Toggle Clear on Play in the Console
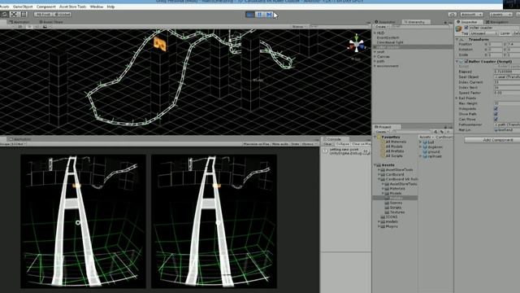 pos(361,144)
